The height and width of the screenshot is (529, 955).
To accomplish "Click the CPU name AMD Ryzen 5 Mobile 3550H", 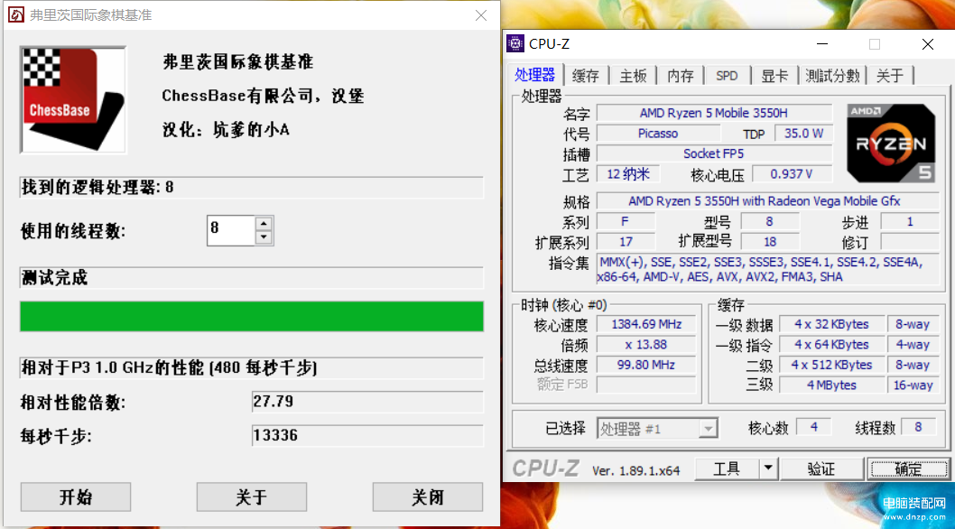I will (x=714, y=113).
